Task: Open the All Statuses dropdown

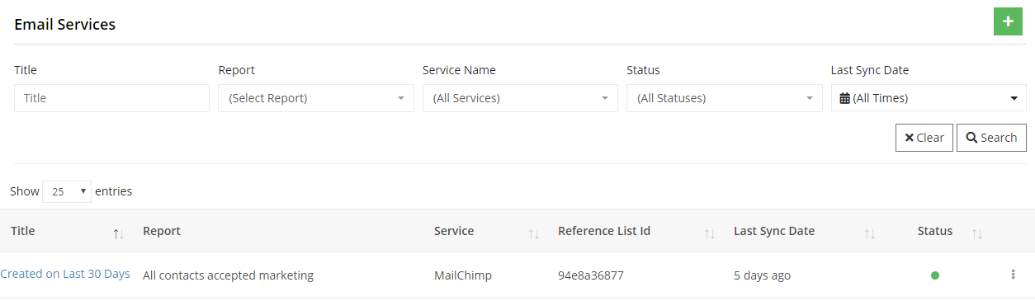Action: [x=725, y=98]
